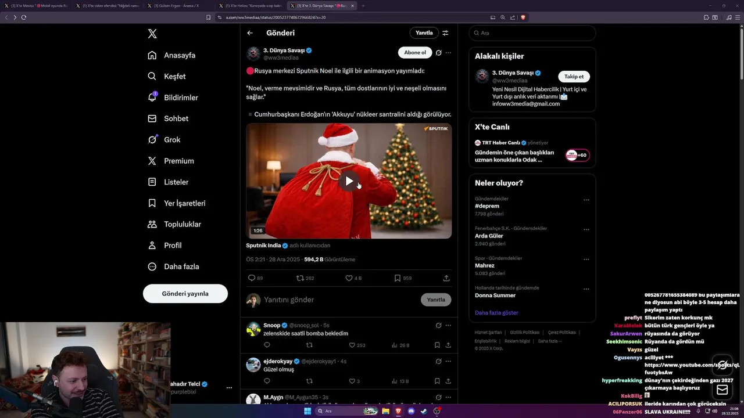
Task: Open the Mahrez trending topic
Action: [x=485, y=265]
